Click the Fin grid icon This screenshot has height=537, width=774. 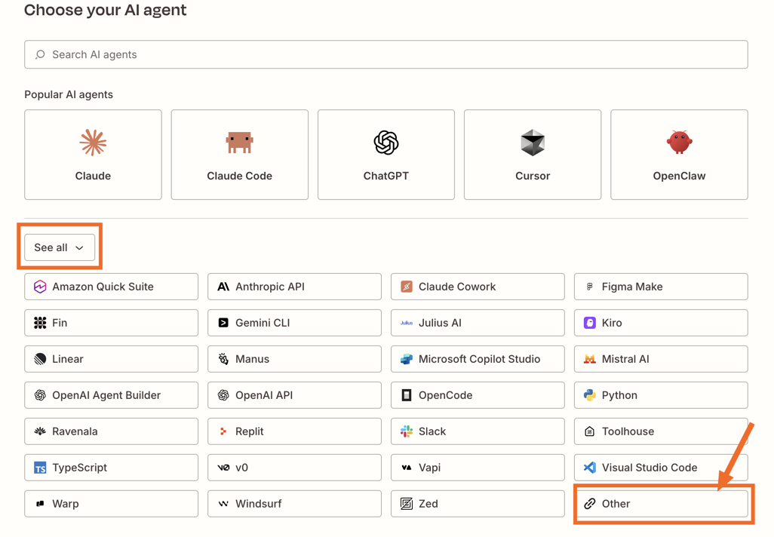(40, 323)
